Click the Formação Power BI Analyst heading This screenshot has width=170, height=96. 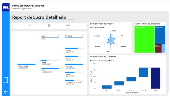[x=28, y=6]
